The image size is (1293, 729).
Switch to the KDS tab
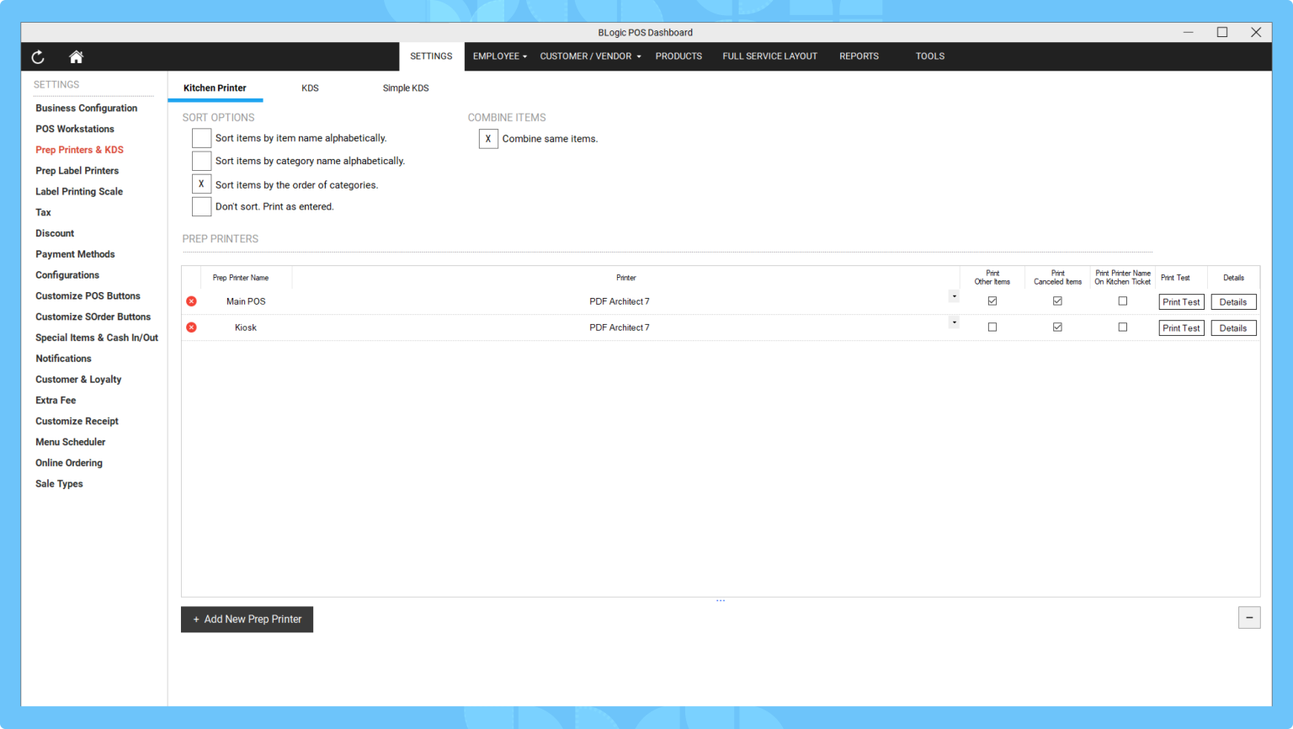coord(310,88)
